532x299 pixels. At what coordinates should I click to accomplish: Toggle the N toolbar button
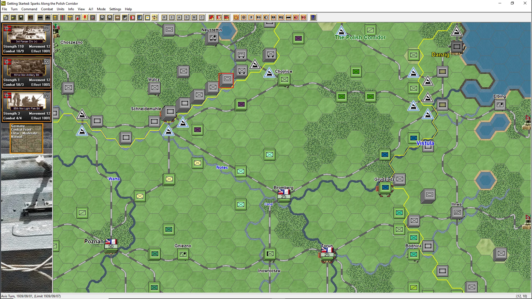pos(164,17)
